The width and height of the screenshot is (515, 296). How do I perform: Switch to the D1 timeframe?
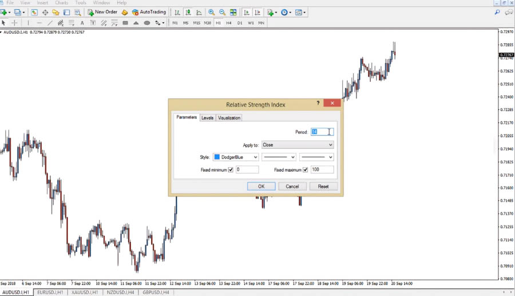[240, 23]
